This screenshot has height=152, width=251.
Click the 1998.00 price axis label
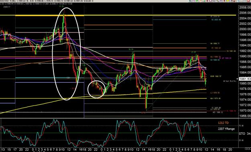click(x=245, y=34)
